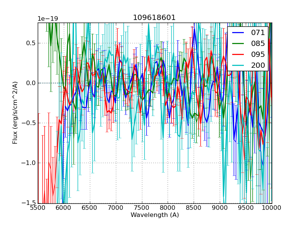Image resolution: width=302 pixels, height=226 pixels.
Task: Click the Wavelength (A) axis label
Action: (154, 215)
